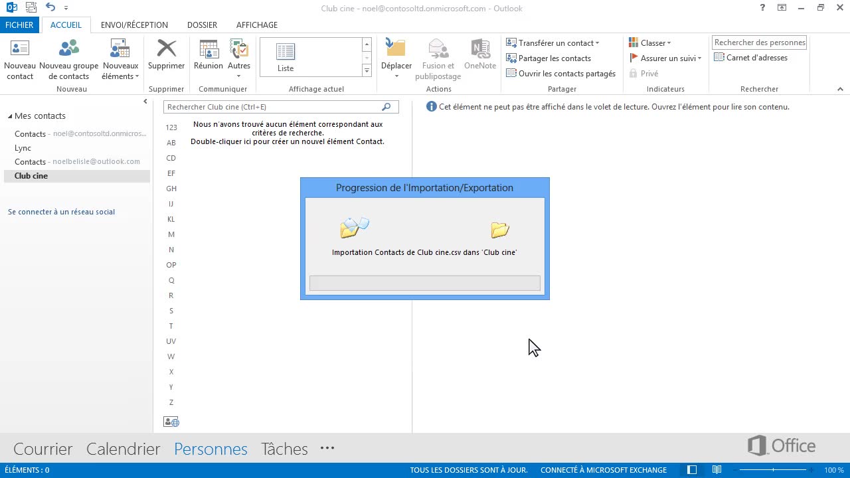Click the search magnifier icon

coord(386,107)
